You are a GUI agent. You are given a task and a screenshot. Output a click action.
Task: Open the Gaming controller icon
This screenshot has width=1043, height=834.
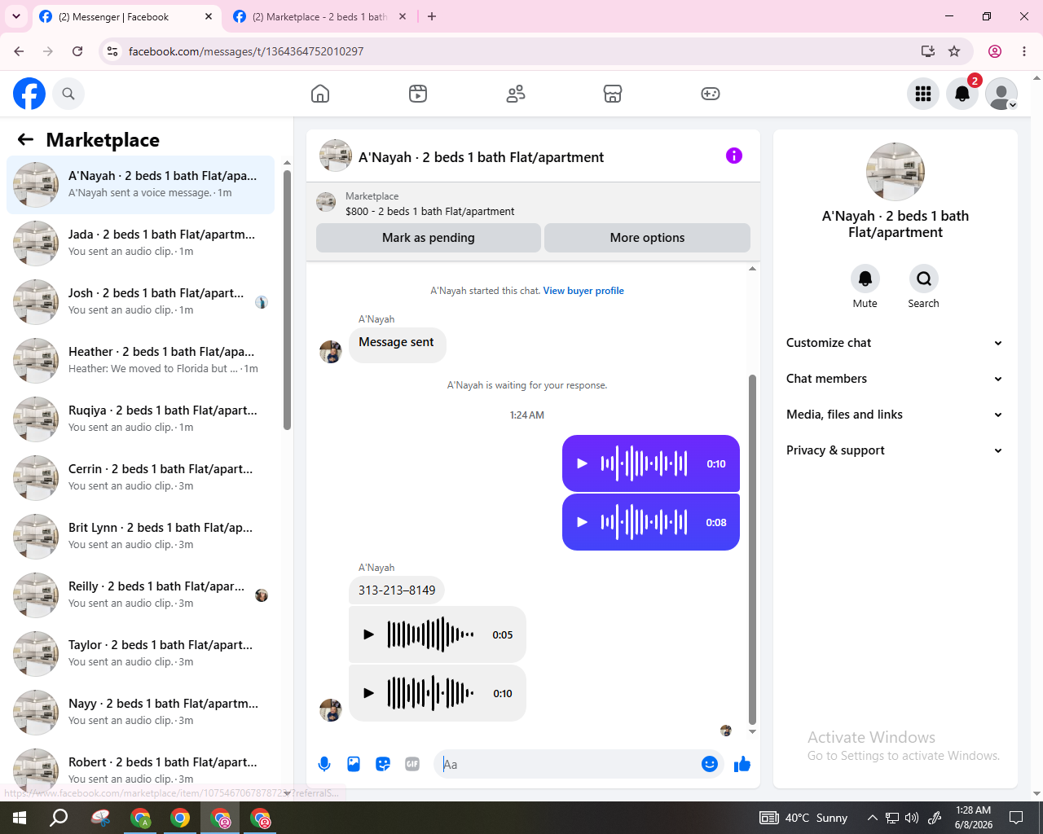[x=711, y=94]
